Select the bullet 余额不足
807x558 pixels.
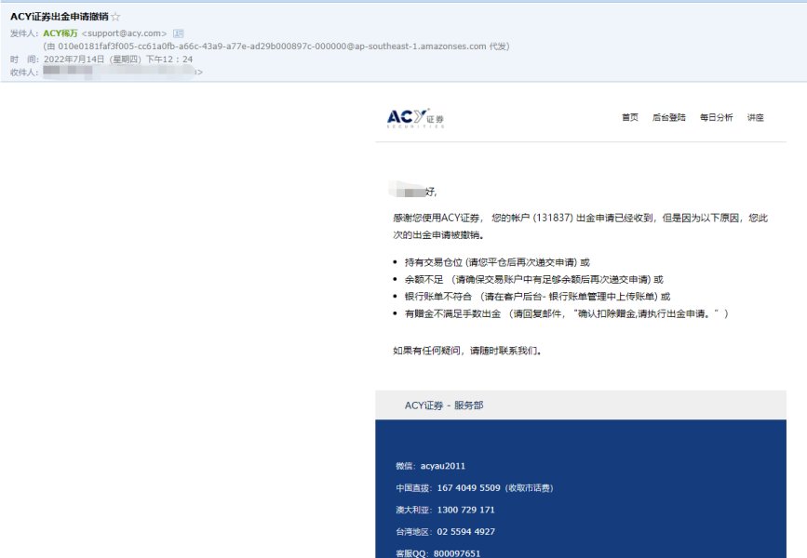533,279
